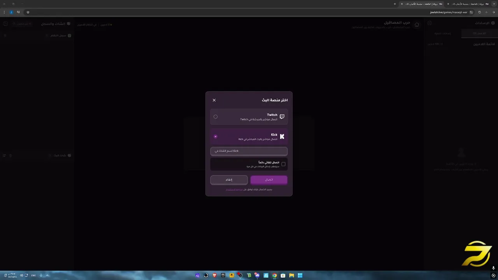
Task: Select the Twitch radio button
Action: pyautogui.click(x=216, y=117)
